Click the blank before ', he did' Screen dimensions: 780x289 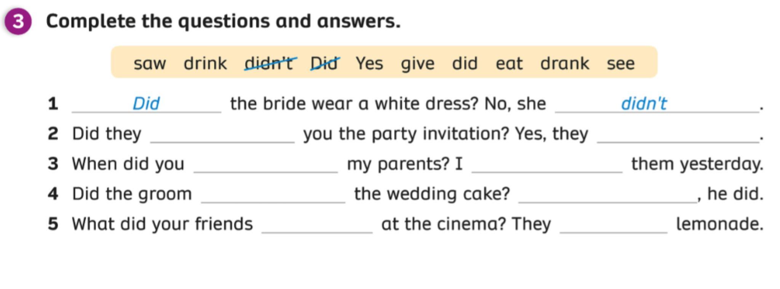(x=608, y=196)
